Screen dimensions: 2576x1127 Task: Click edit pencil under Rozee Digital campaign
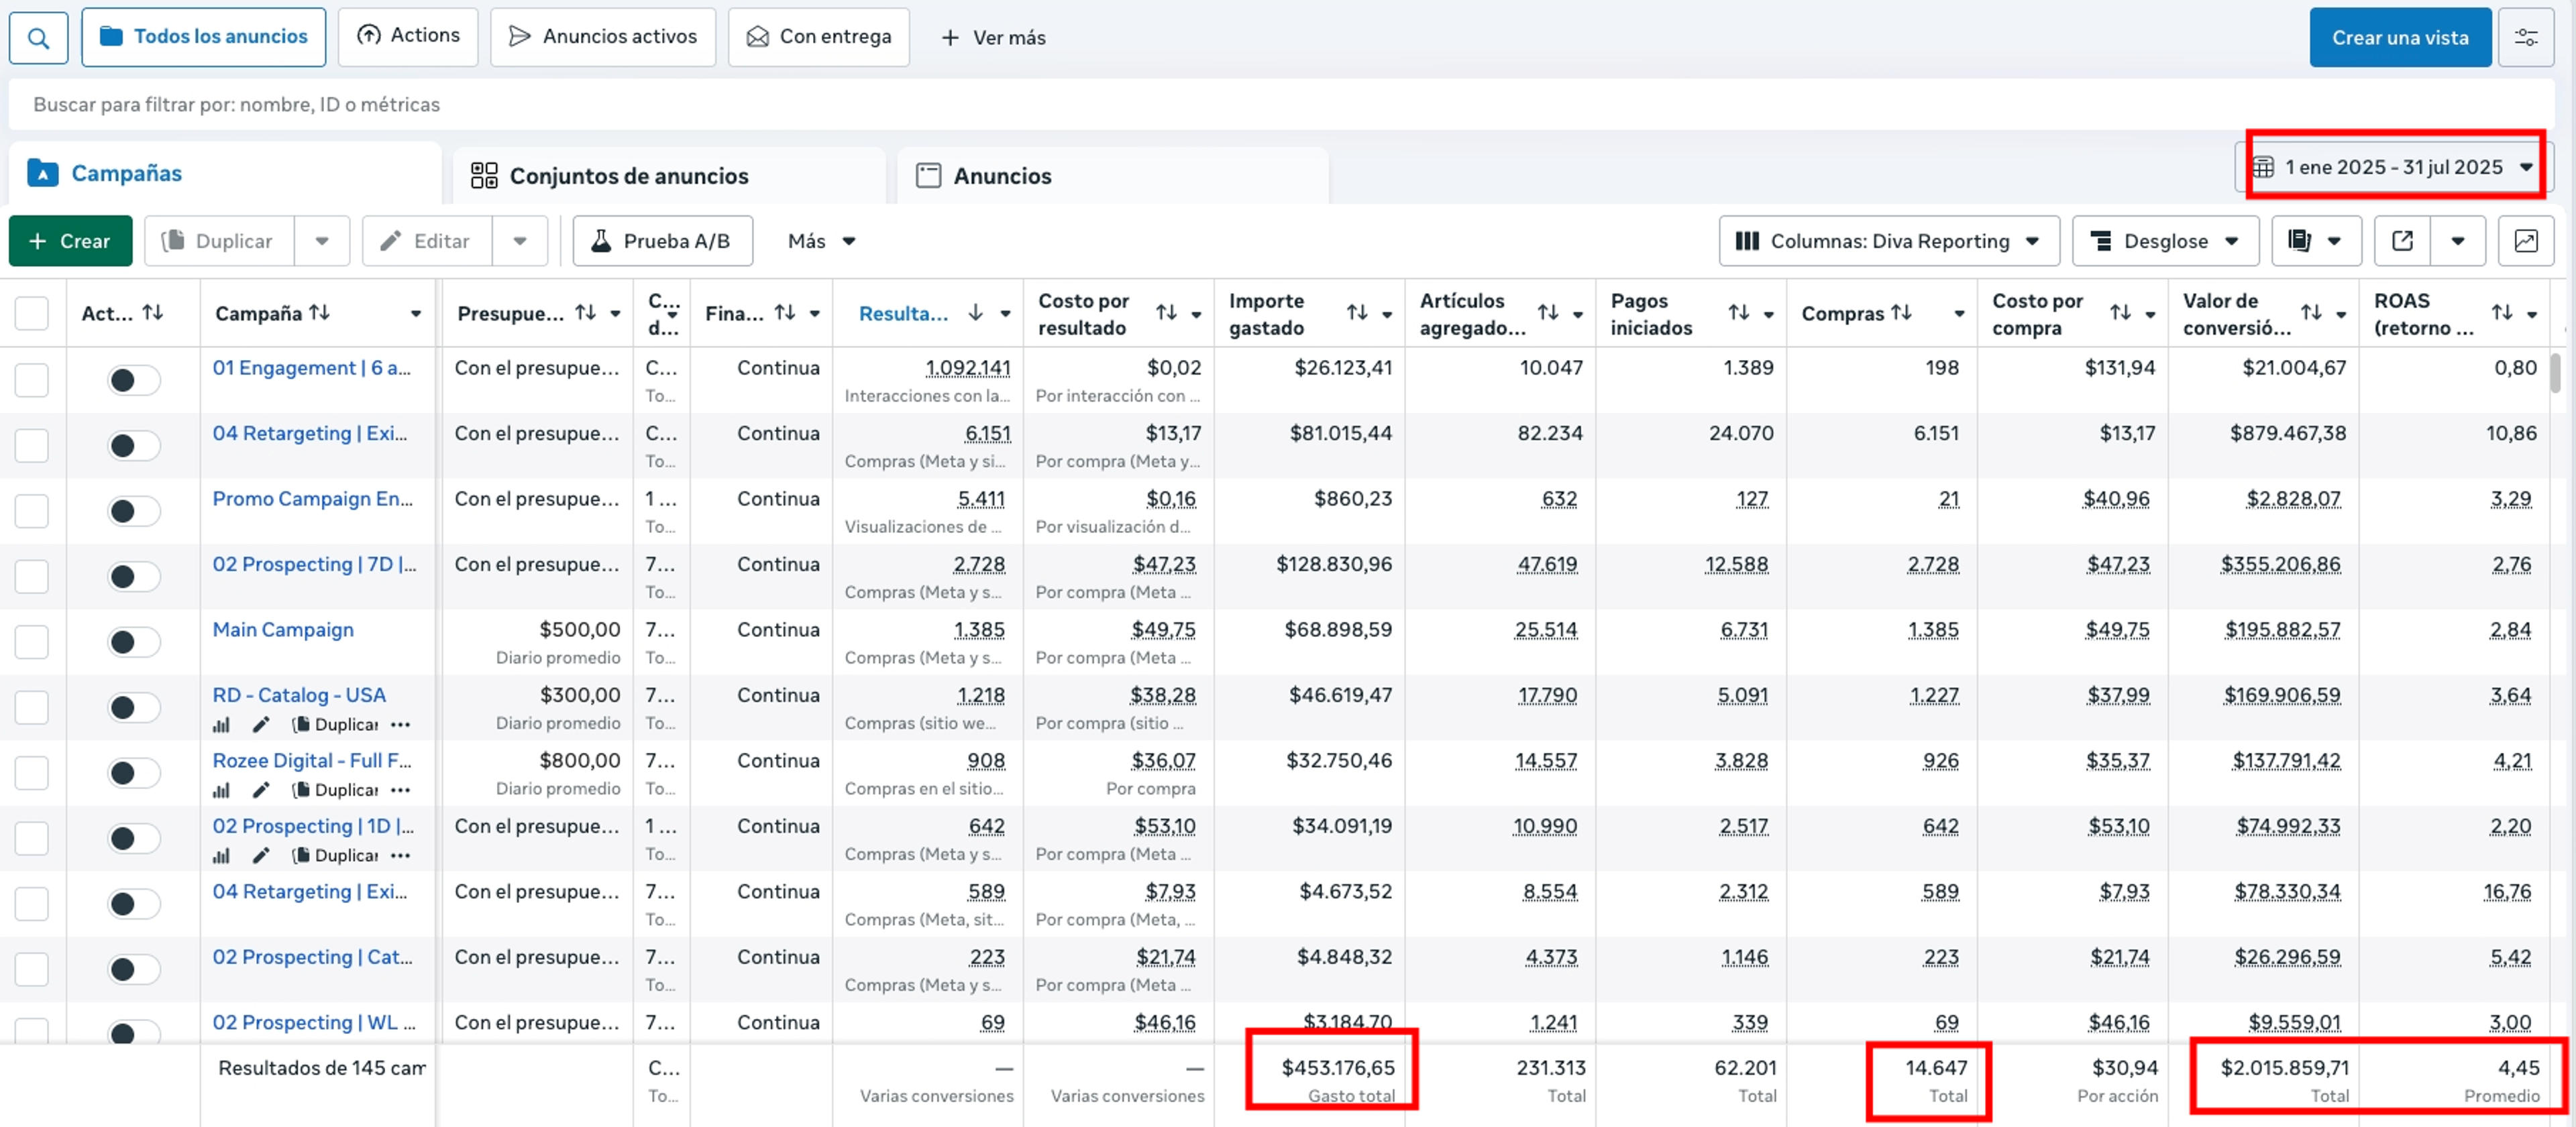tap(261, 790)
